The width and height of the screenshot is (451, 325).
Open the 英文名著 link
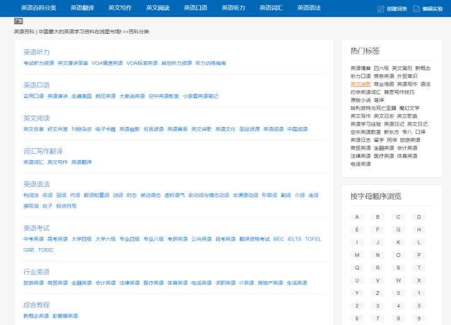[34, 129]
